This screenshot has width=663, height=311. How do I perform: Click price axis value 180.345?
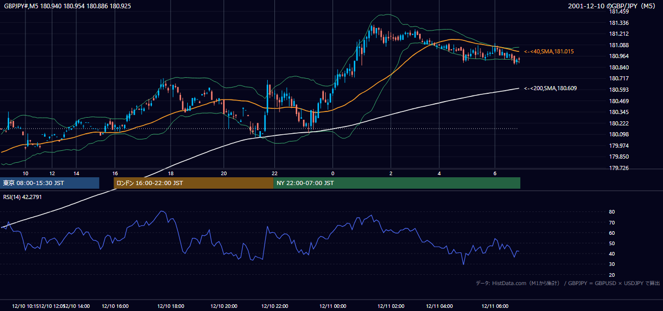(618, 112)
